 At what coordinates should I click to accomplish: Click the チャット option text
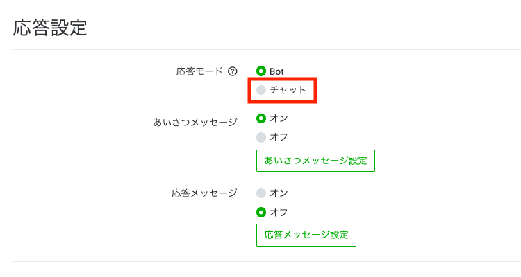(288, 90)
